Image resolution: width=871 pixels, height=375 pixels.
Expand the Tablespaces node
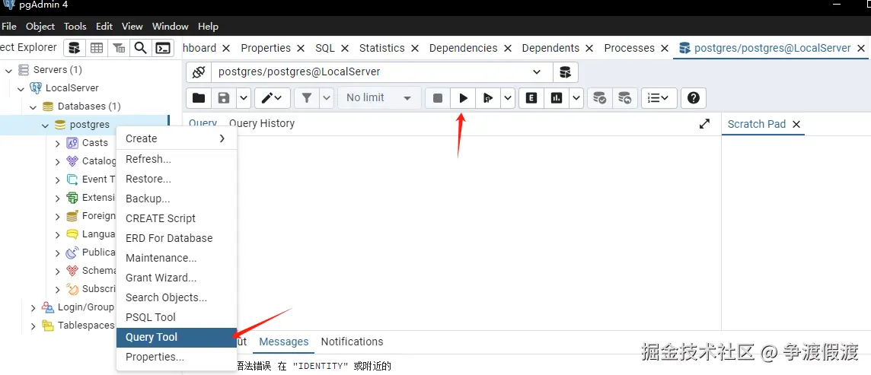33,326
